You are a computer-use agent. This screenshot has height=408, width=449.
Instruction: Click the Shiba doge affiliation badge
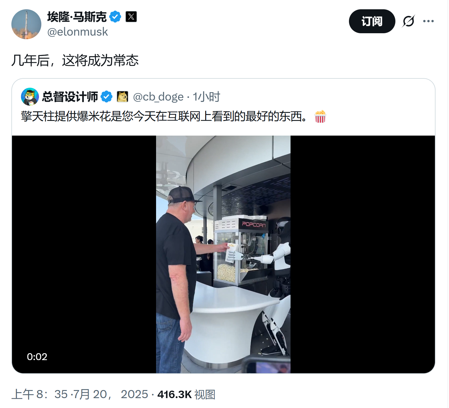coord(123,97)
